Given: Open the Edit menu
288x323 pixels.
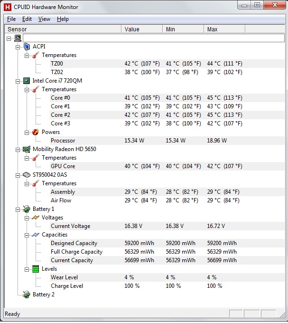Looking at the screenshot, I should point(27,19).
